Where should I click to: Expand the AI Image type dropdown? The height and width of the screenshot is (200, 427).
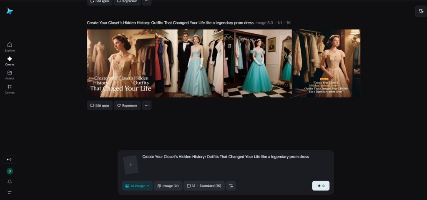pyautogui.click(x=137, y=186)
